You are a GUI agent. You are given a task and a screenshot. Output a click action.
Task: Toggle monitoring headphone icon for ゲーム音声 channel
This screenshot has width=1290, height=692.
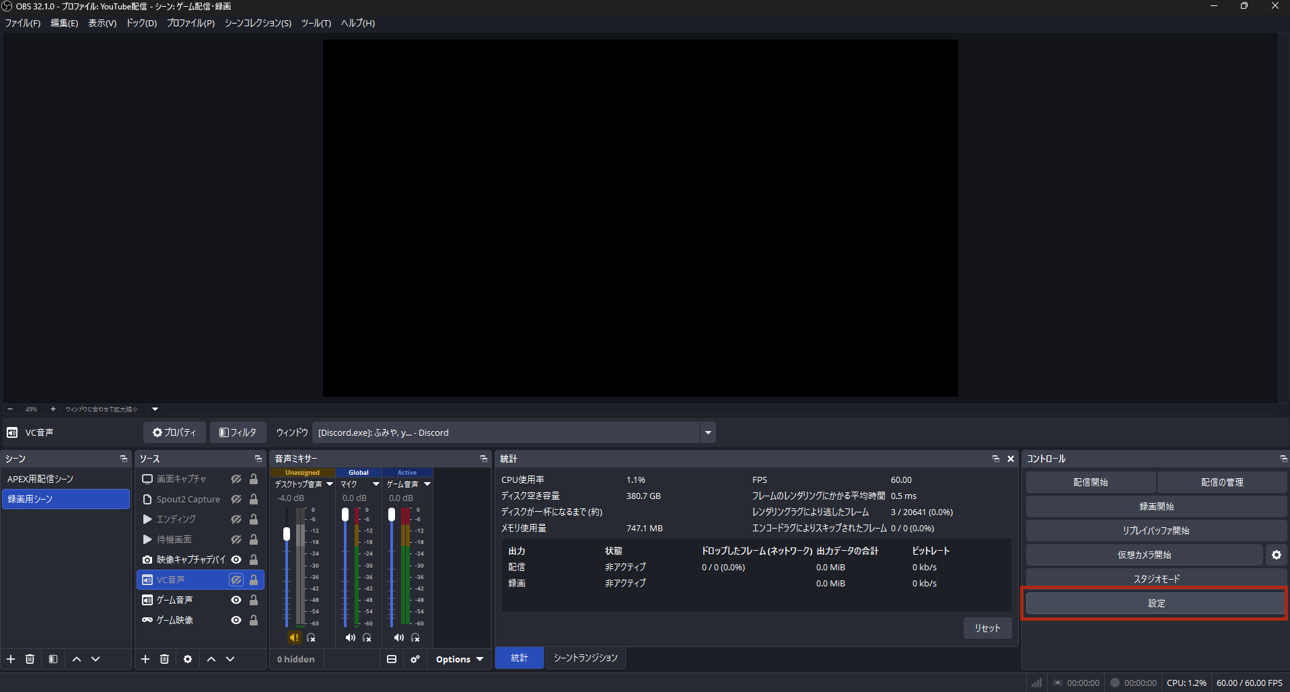[415, 638]
